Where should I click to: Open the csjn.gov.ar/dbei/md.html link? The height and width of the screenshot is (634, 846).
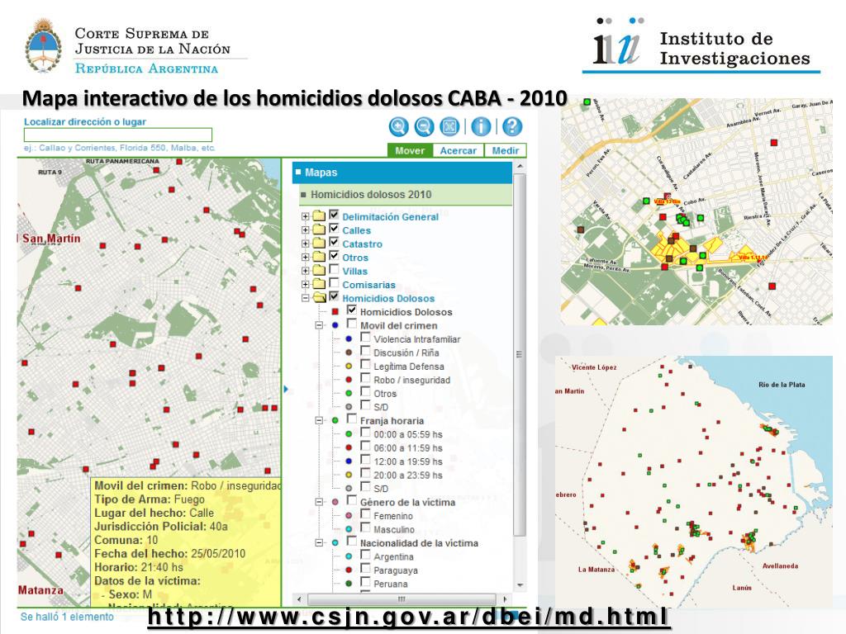coord(408,616)
